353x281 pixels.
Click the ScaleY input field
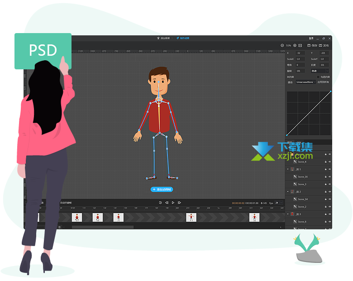point(324,59)
